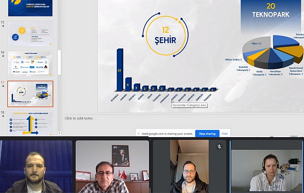Click the thumbnail pane scroll-down arrow
The height and width of the screenshot is (193, 304).
click(59, 133)
